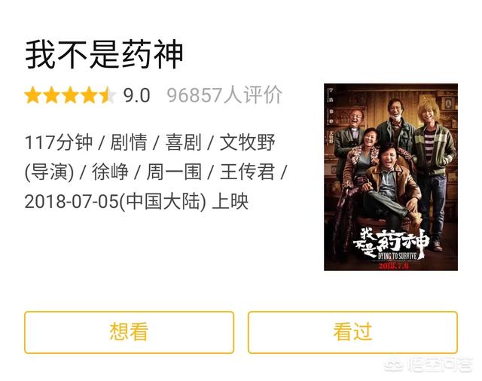Click the 117分钟 runtime text
482x381 pixels.
coord(59,142)
